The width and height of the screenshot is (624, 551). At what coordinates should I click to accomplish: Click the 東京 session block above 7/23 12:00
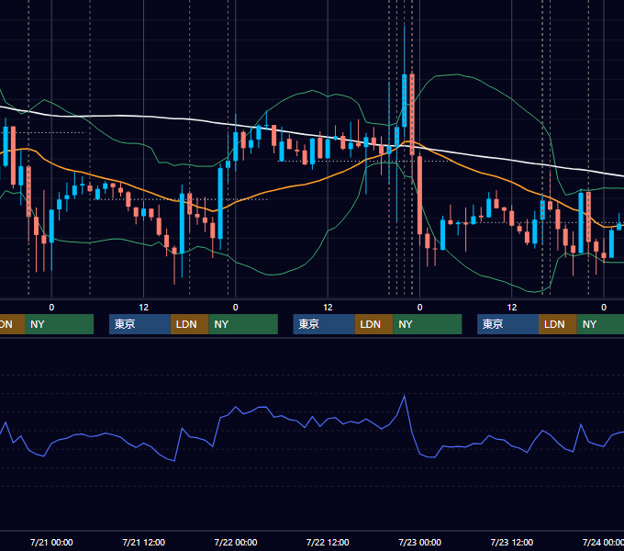point(507,324)
